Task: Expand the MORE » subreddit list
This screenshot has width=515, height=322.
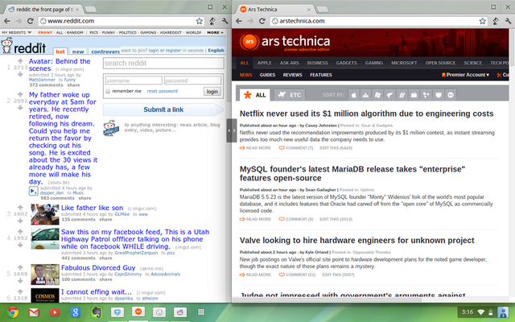Action: (215, 32)
